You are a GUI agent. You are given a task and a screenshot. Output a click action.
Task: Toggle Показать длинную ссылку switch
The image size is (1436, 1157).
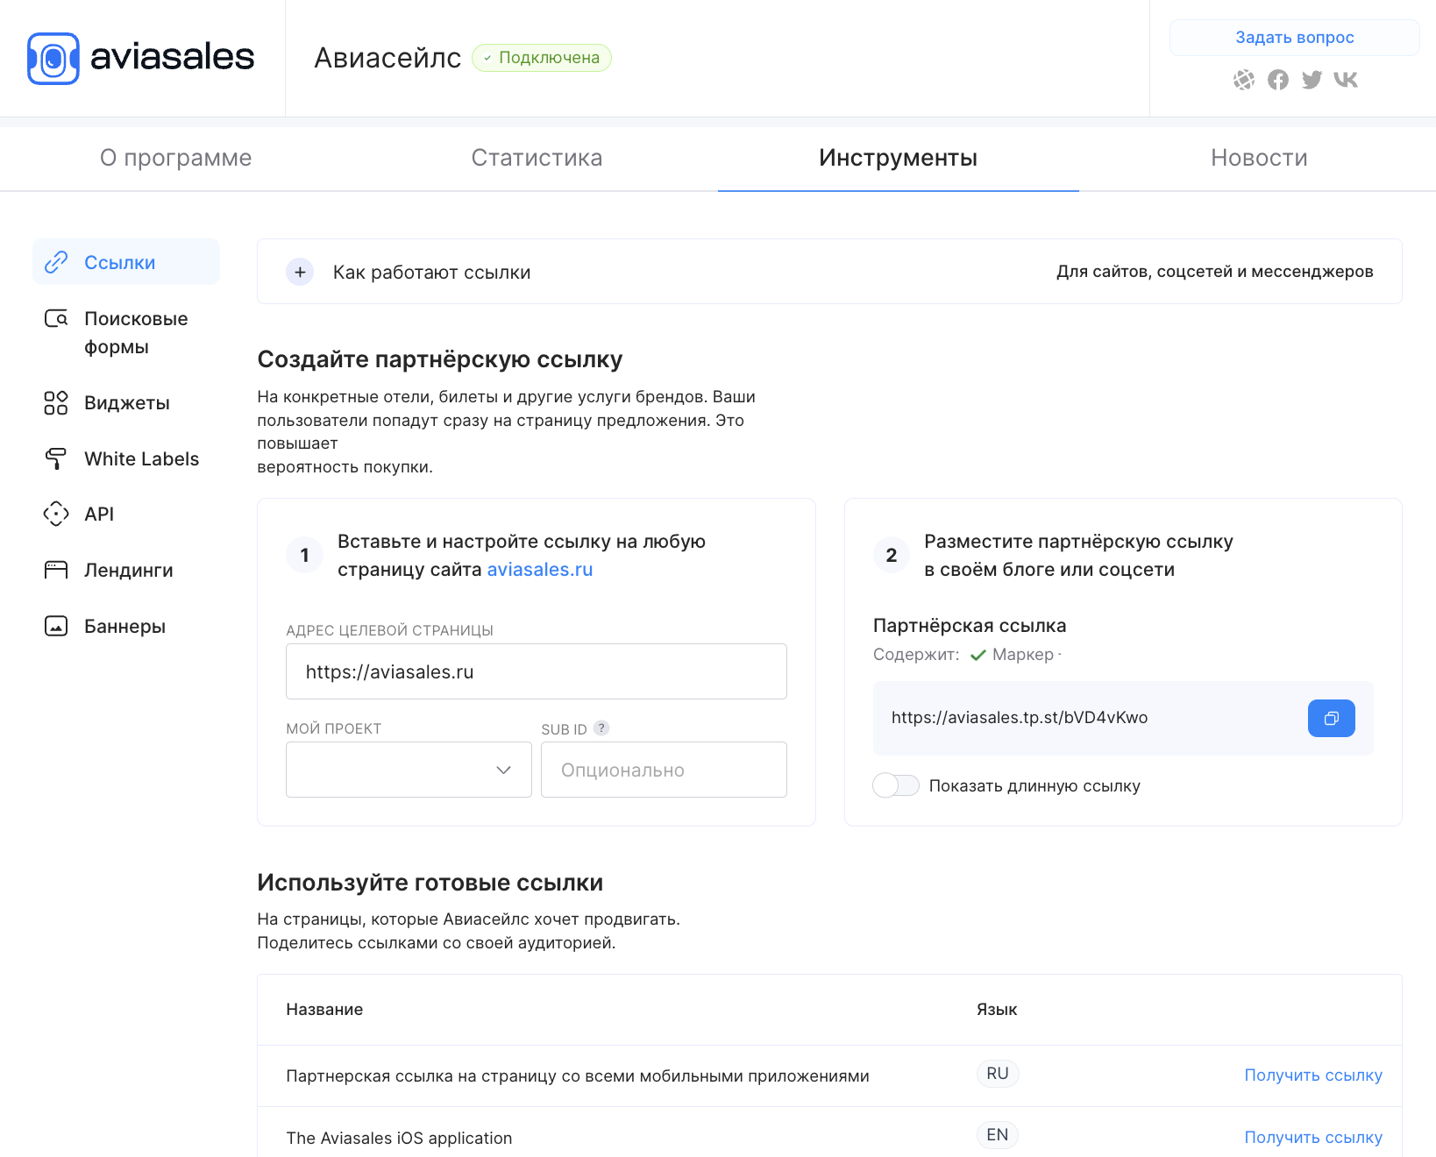tap(896, 785)
